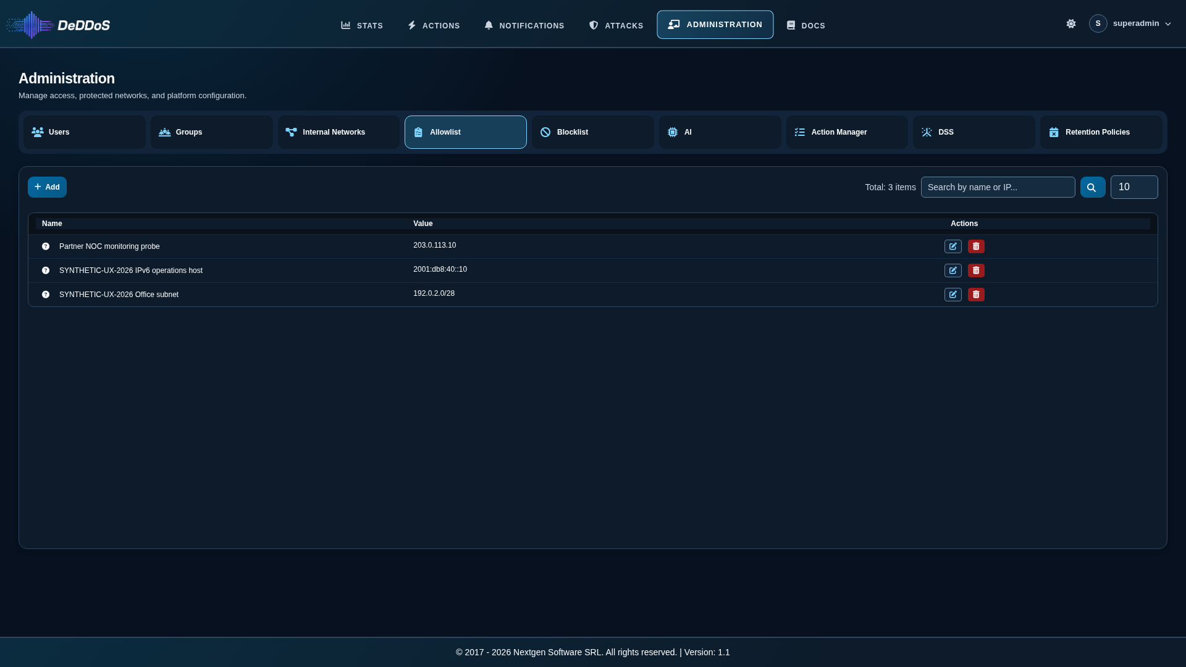Click the SYNTHETIC-UX-2026 Office subnet name
The width and height of the screenshot is (1186, 667).
(x=119, y=295)
